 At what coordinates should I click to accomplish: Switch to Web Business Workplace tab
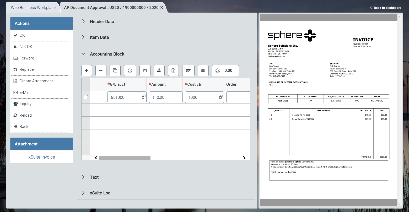pyautogui.click(x=33, y=8)
